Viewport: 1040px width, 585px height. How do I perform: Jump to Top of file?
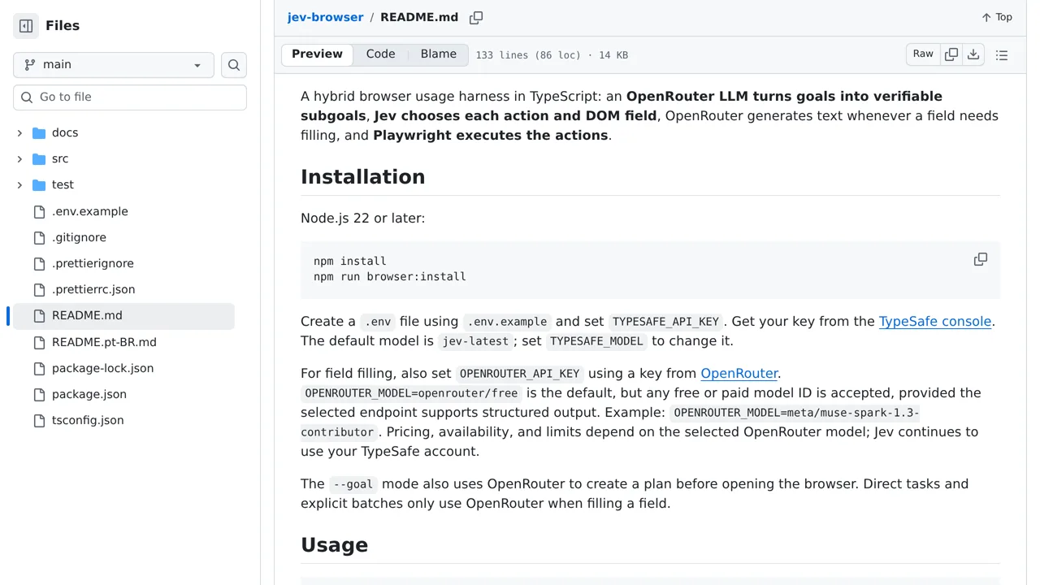coord(997,17)
